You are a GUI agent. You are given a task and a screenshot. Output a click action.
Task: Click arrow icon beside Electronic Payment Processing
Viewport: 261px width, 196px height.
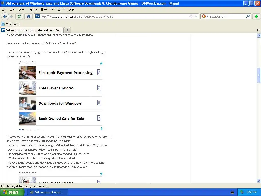tap(99, 72)
